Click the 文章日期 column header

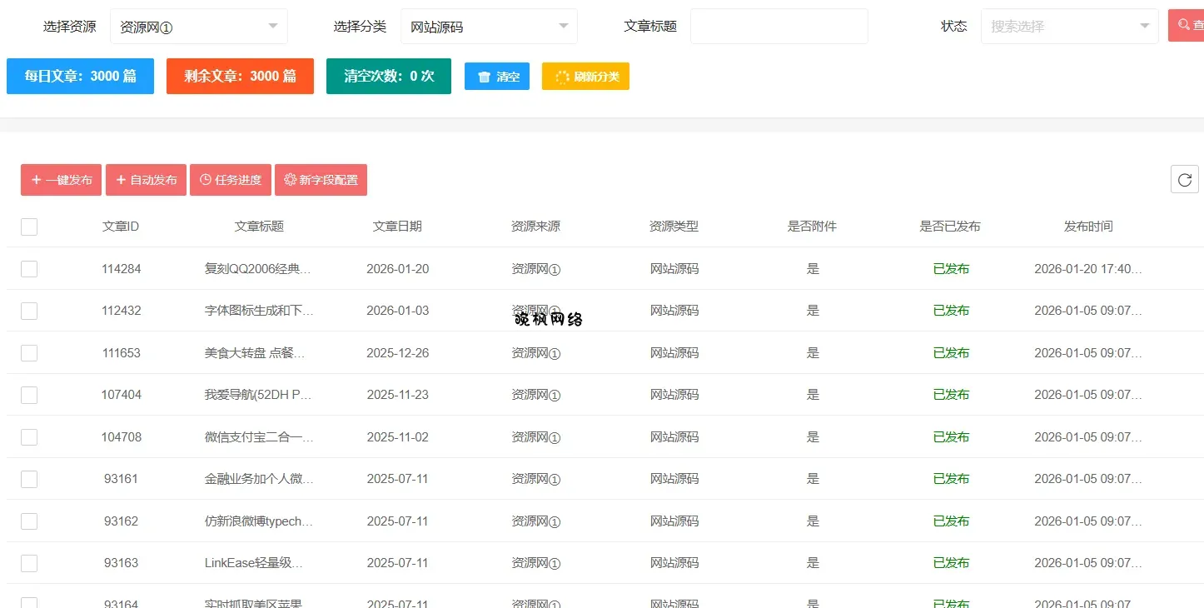[397, 227]
